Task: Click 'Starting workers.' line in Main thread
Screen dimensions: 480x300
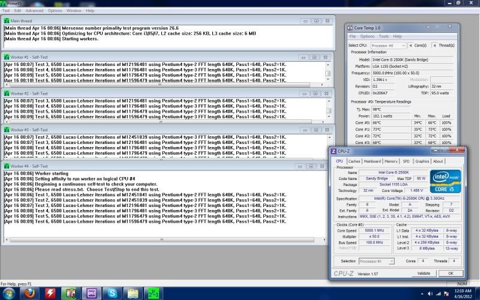Action: point(80,39)
